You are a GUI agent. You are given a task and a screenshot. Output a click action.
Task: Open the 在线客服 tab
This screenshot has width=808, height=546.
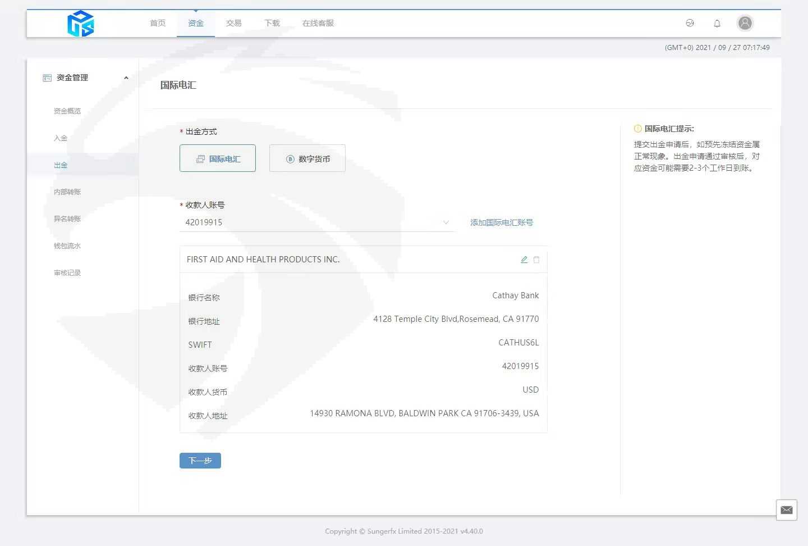[x=318, y=23]
